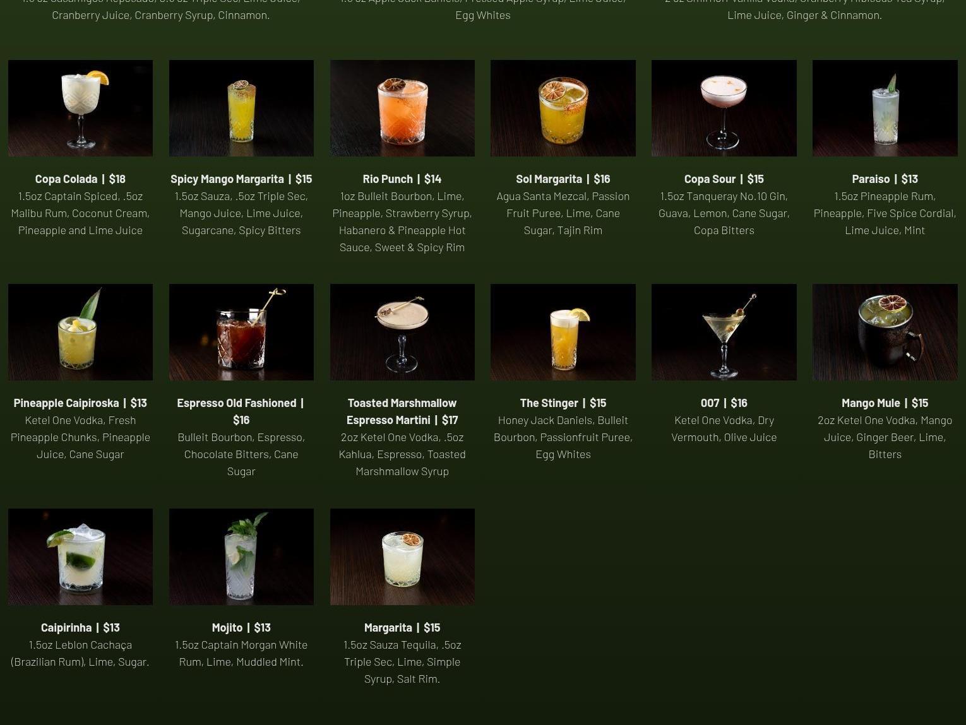Image resolution: width=966 pixels, height=725 pixels.
Task: Select the "Mojito | $13" heading
Action: (241, 628)
